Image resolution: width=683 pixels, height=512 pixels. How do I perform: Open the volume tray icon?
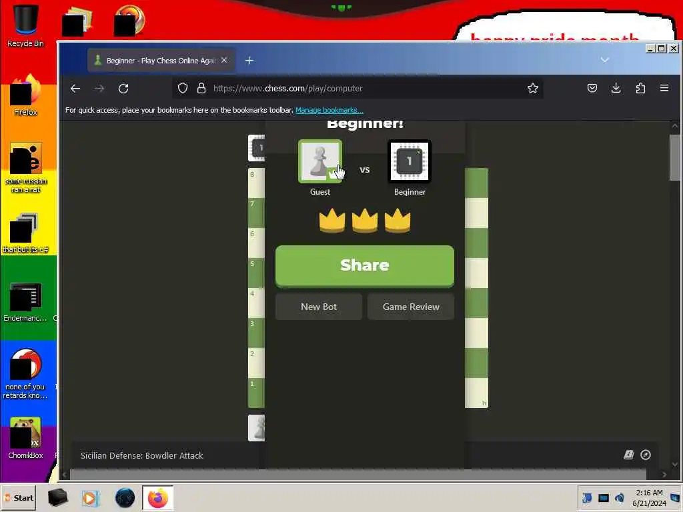click(620, 497)
